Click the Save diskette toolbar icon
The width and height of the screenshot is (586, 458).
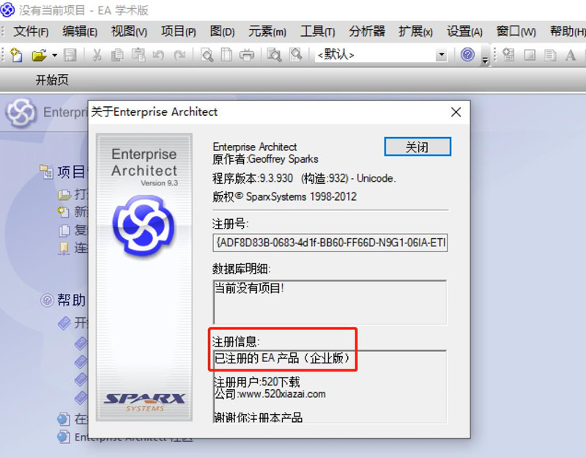click(x=70, y=55)
